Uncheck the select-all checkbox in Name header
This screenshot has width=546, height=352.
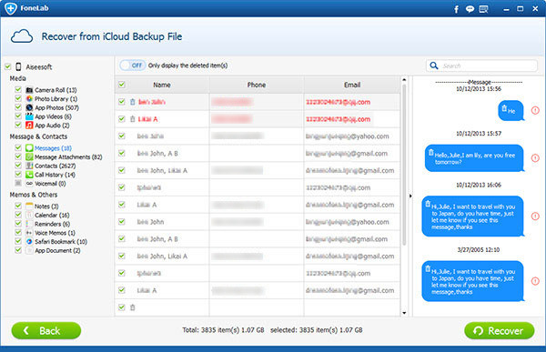point(122,85)
